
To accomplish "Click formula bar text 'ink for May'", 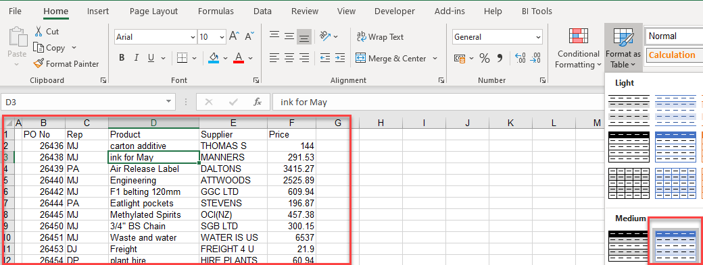I will [304, 102].
